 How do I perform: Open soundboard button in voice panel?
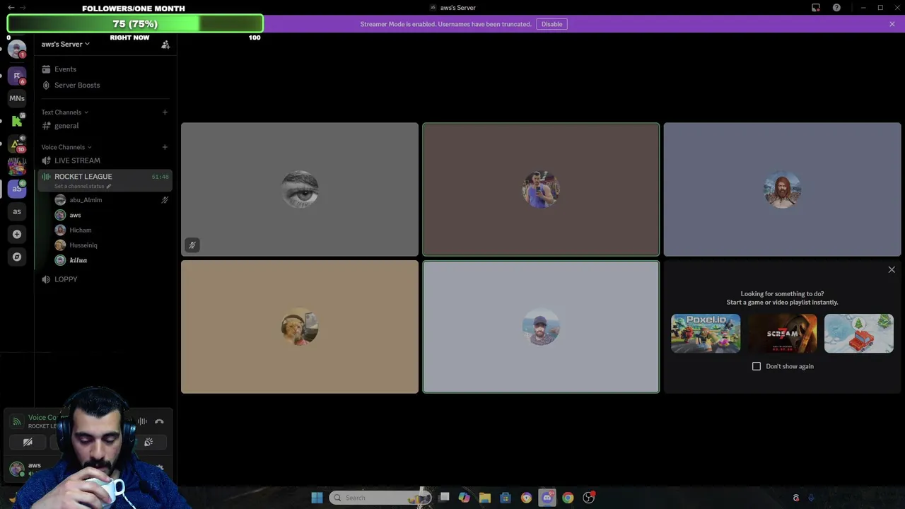pyautogui.click(x=148, y=442)
